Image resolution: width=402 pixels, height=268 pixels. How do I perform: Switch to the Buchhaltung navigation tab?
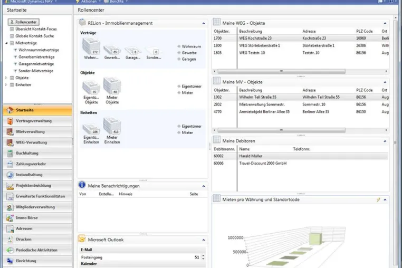pos(37,154)
